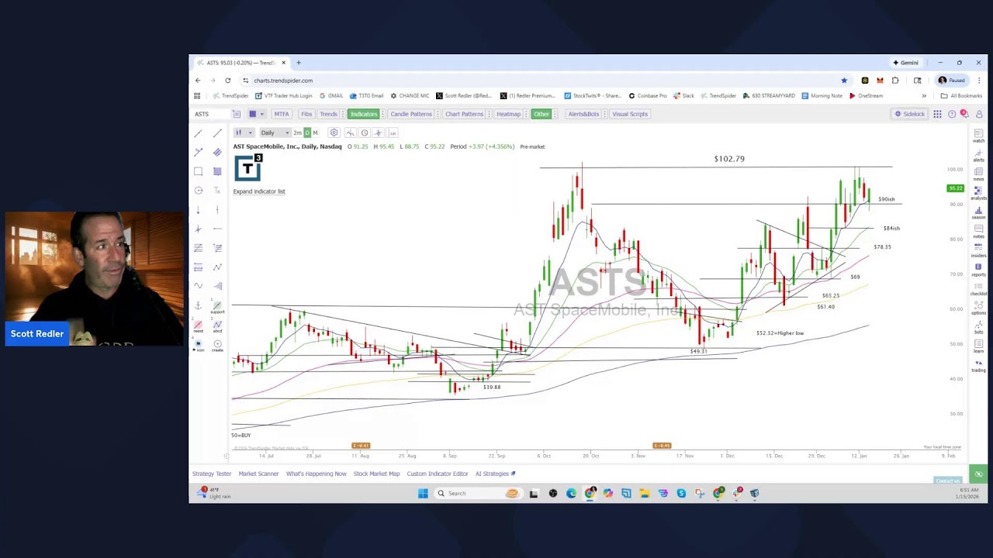This screenshot has height=558, width=993.
Task: Open the news sidebar panel
Action: (978, 174)
